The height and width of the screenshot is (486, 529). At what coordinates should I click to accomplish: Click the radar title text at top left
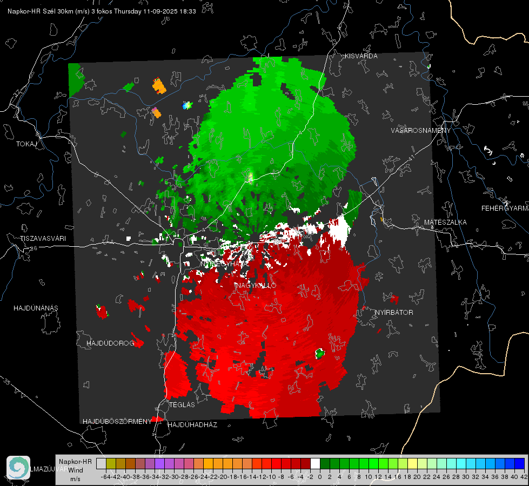(102, 11)
